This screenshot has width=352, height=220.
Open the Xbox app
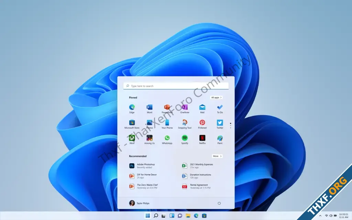(x=132, y=140)
